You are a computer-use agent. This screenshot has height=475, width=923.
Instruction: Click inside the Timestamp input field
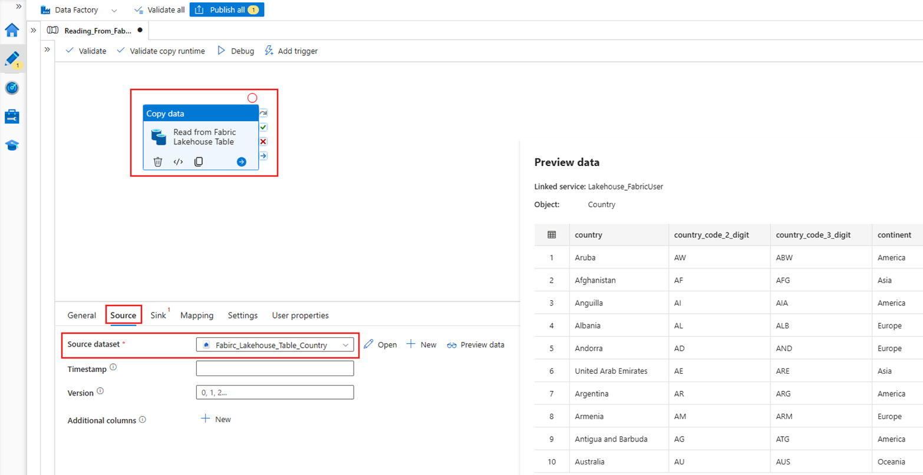[x=275, y=368]
